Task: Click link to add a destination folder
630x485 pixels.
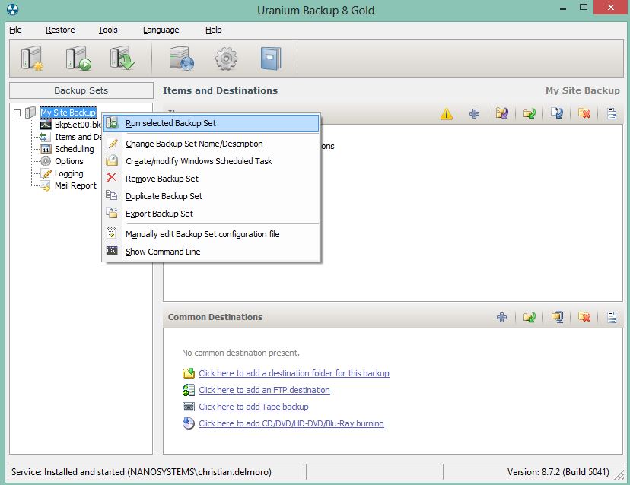Action: (x=294, y=373)
